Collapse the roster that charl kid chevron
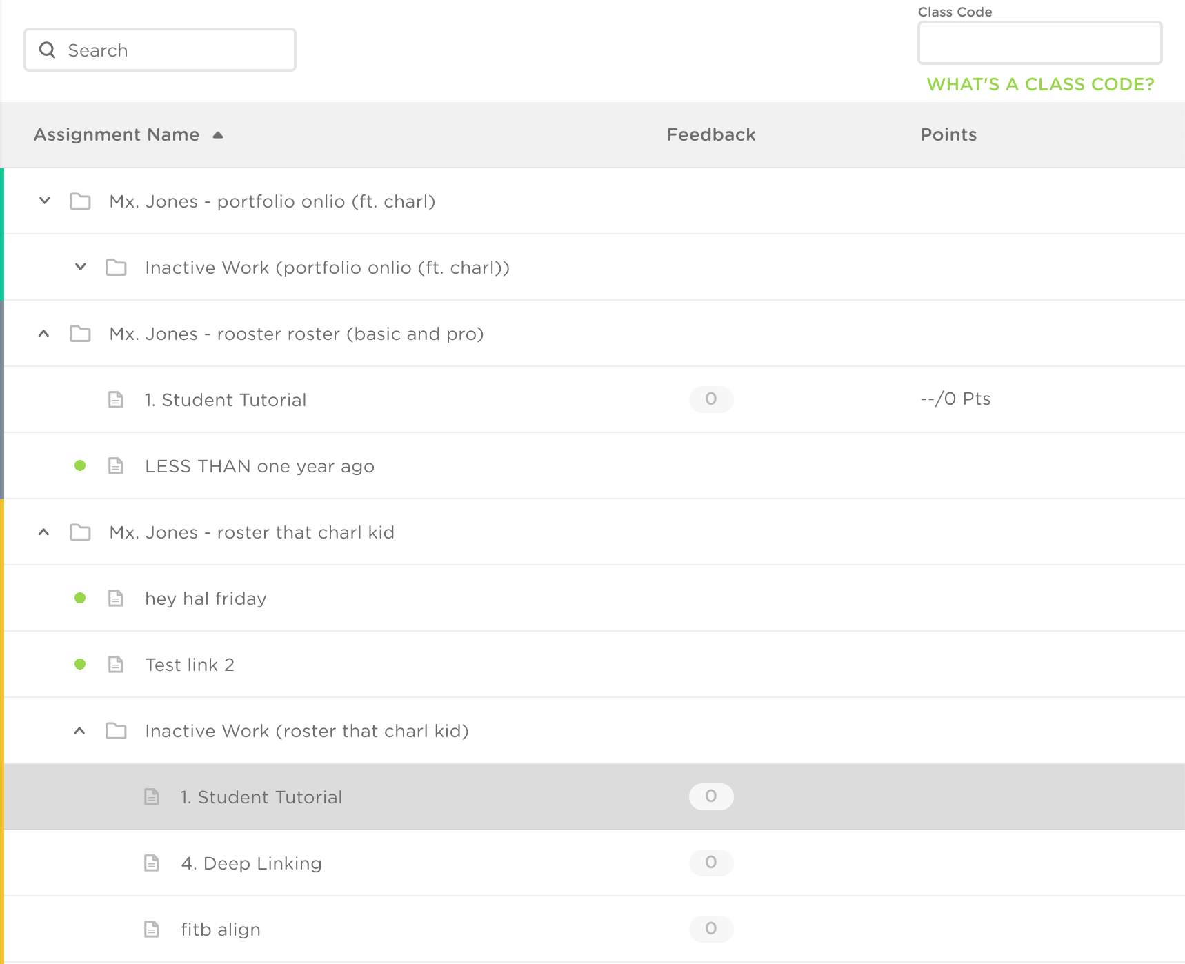1185x964 pixels. pos(44,532)
